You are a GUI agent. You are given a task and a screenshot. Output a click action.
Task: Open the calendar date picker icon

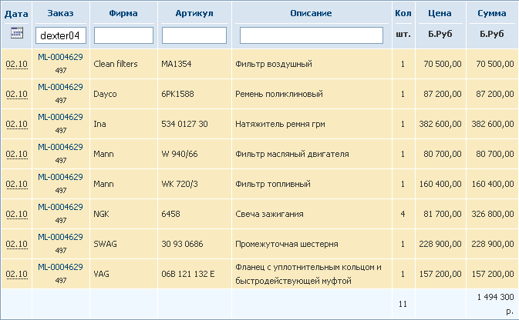pyautogui.click(x=16, y=33)
